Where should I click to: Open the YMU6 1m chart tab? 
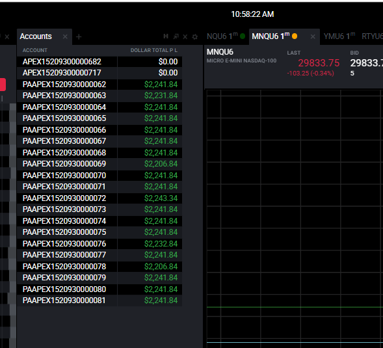(339, 36)
